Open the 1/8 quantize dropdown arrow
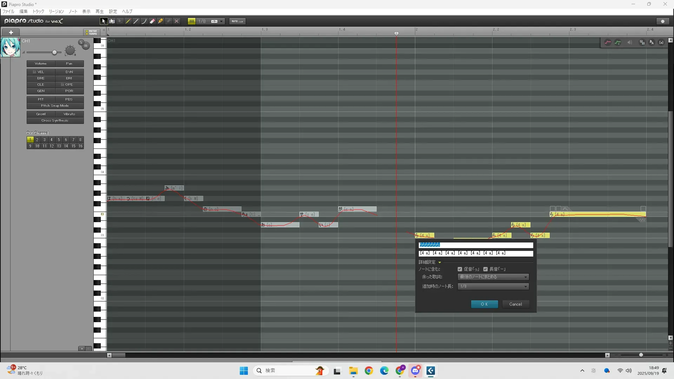This screenshot has height=379, width=674. (221, 21)
